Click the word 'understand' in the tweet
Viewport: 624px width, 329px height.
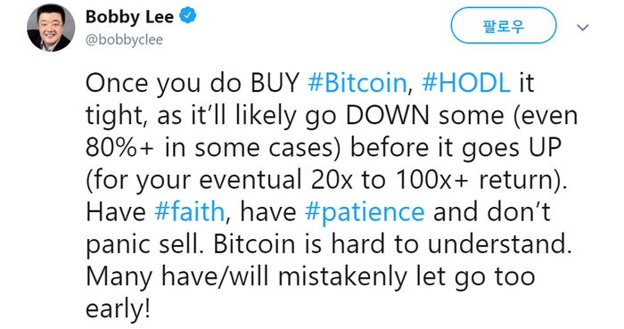click(x=499, y=244)
